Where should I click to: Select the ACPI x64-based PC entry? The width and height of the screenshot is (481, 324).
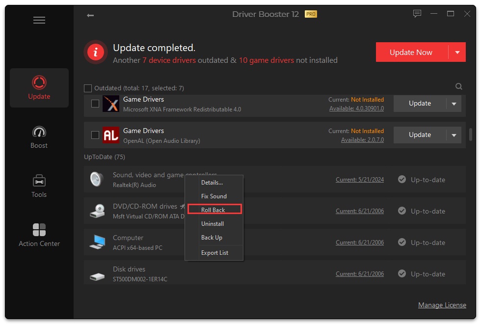137,248
